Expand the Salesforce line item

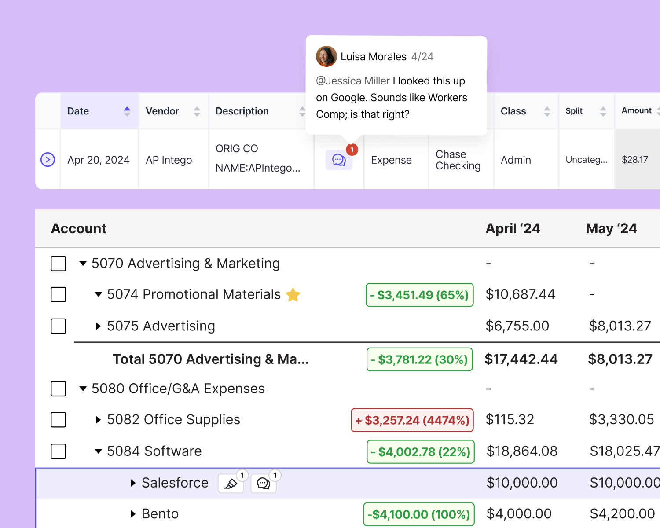point(133,483)
